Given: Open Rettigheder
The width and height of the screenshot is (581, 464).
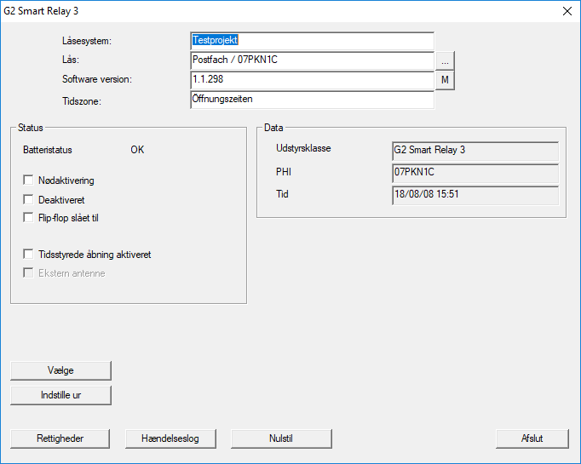Looking at the screenshot, I should [x=60, y=438].
